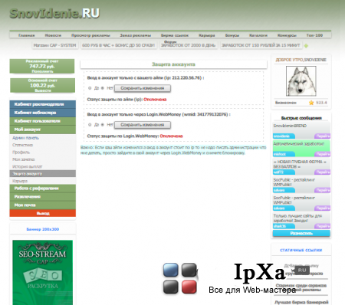Open 'Биржа ссылок' menu item
This screenshot has width=345, height=305.
[175, 35]
